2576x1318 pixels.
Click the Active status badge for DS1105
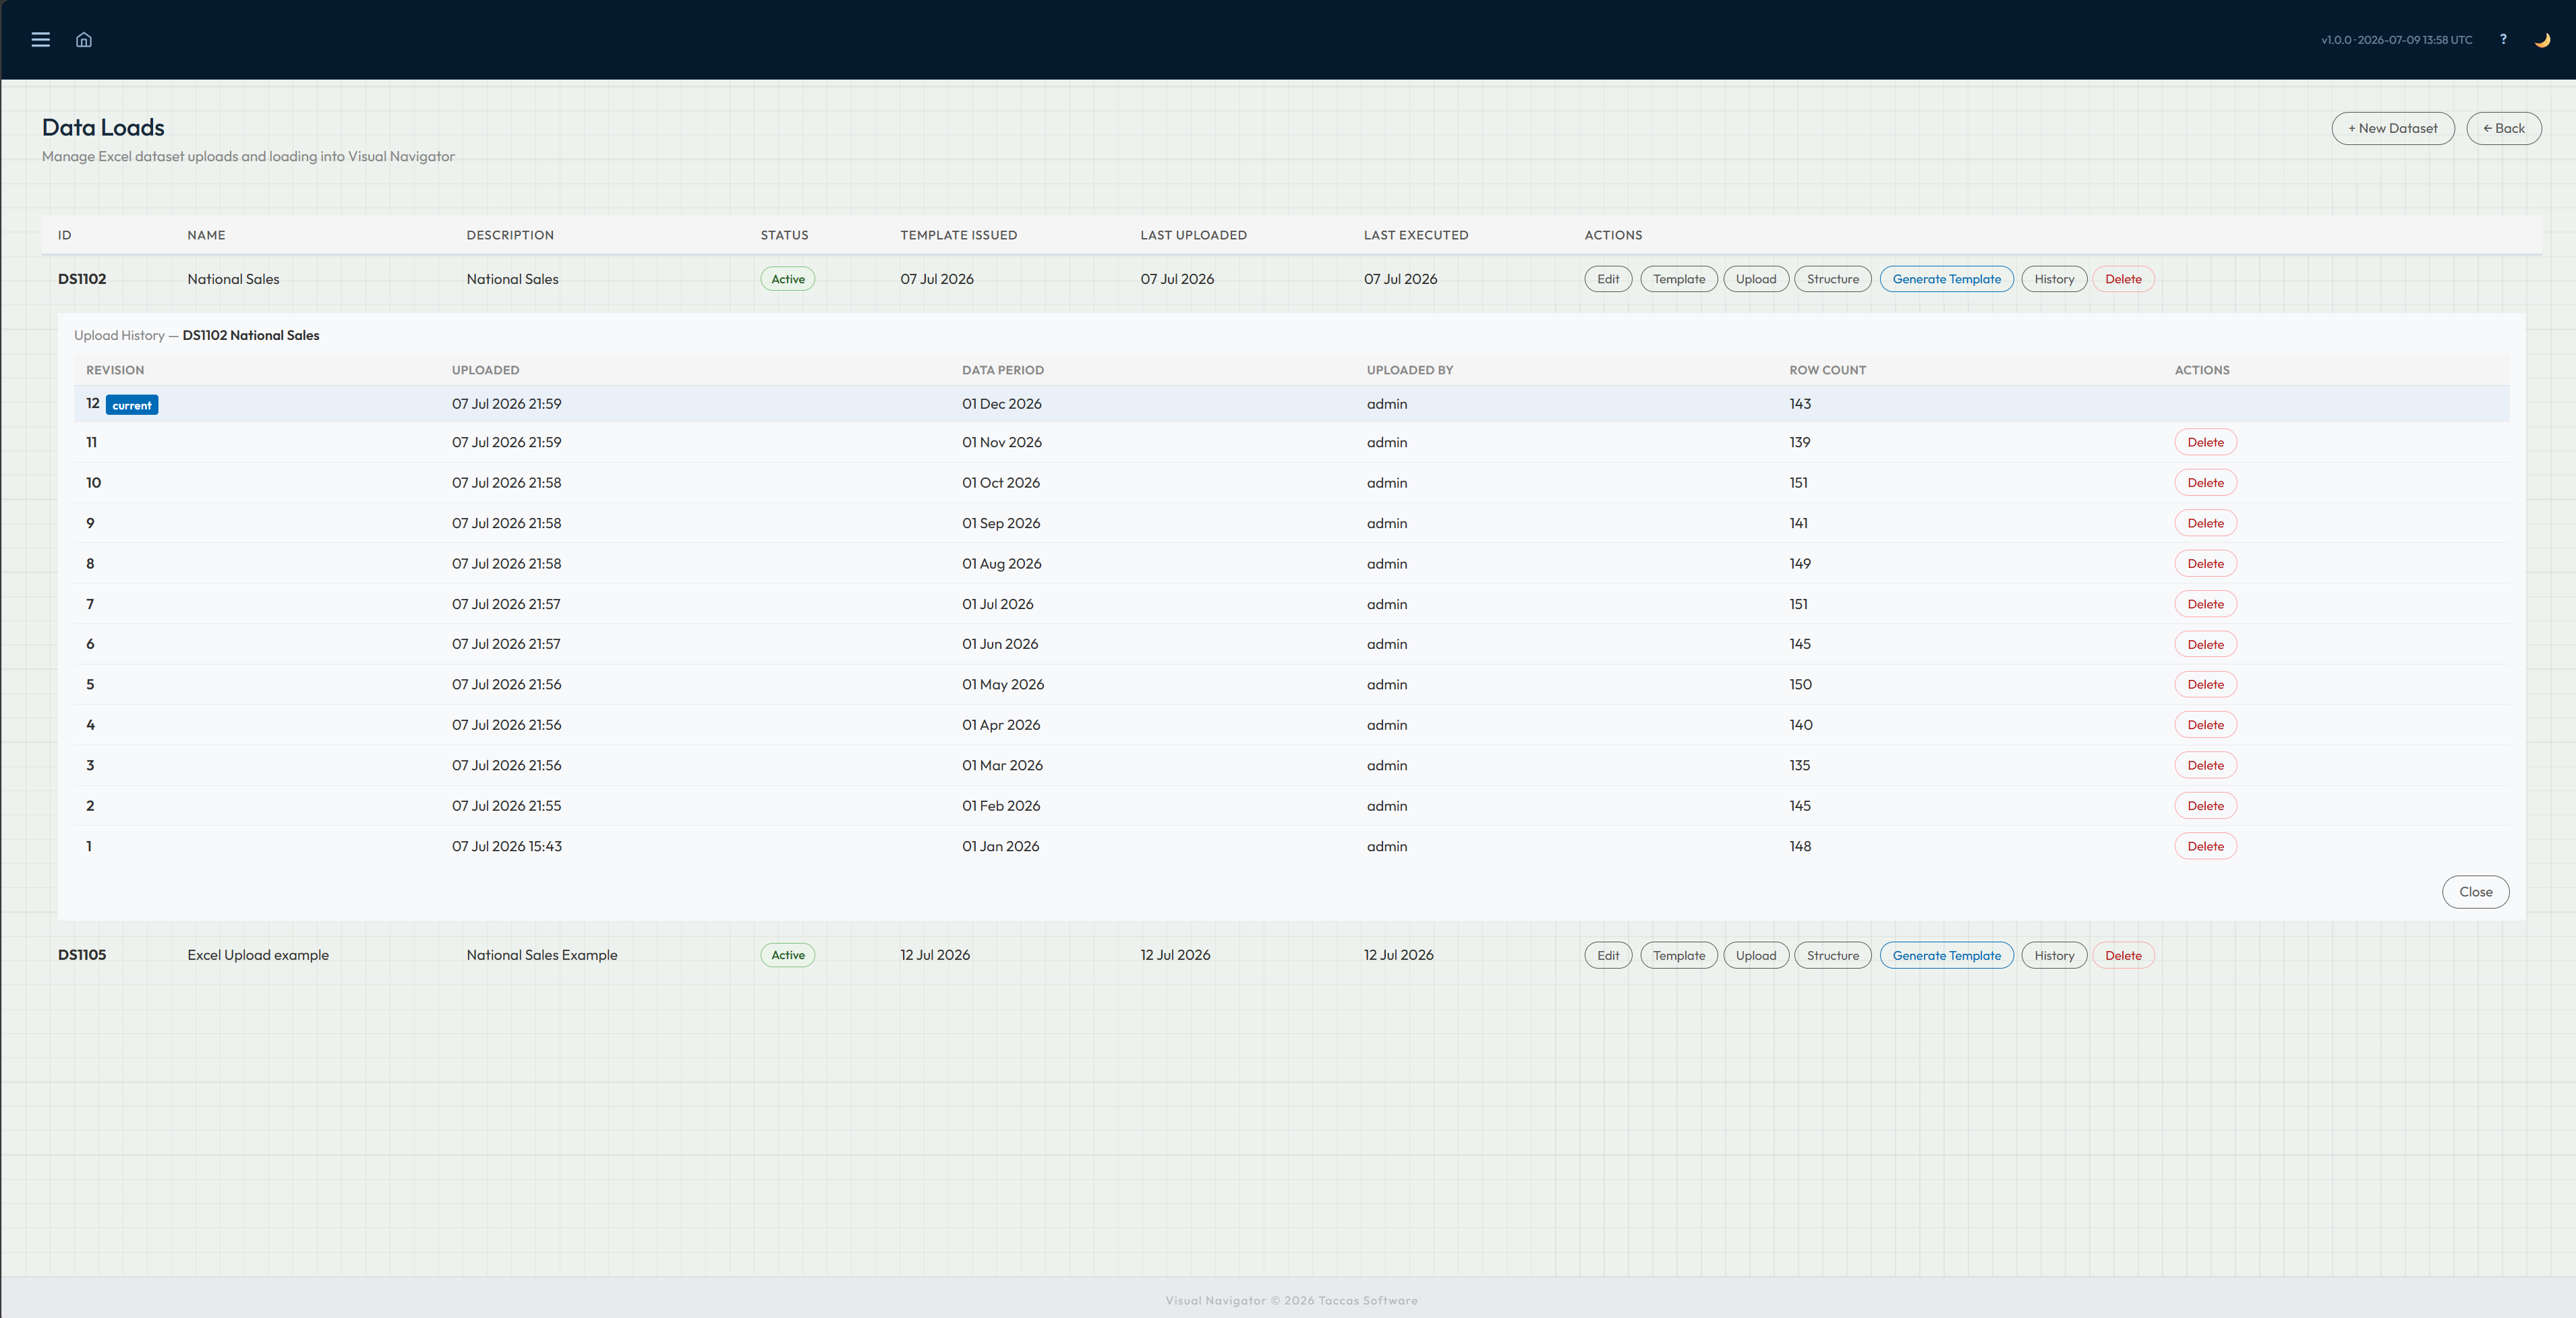click(x=788, y=955)
